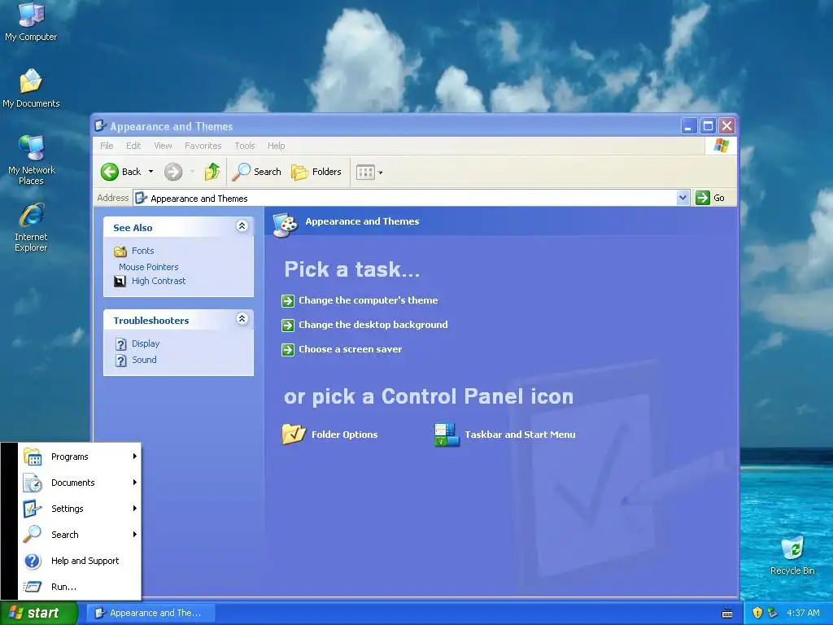The width and height of the screenshot is (833, 625).
Task: Click the green Back arrow button
Action: point(110,172)
